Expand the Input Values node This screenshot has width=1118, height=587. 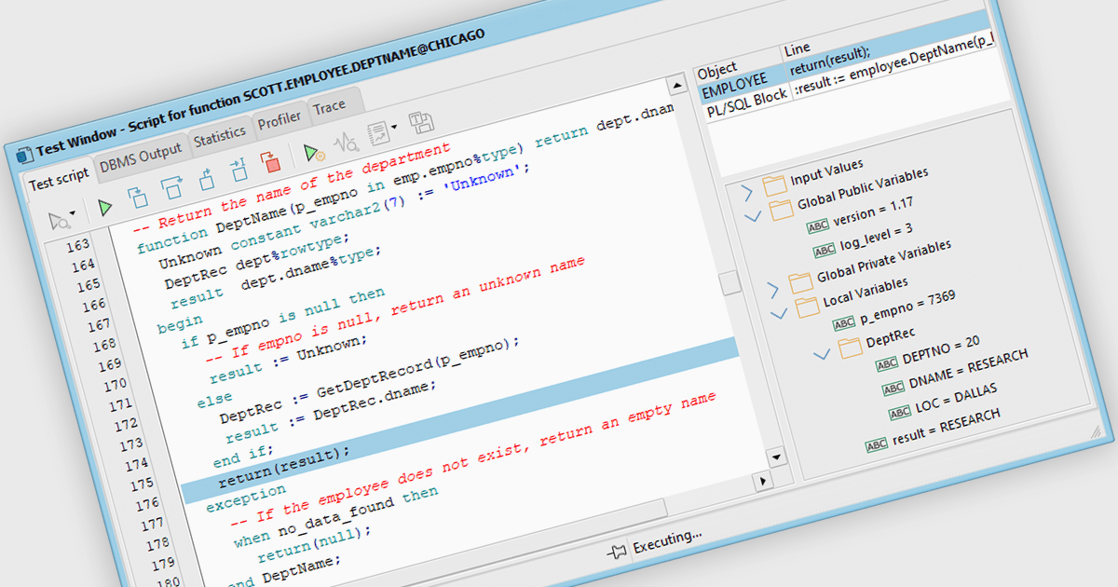tap(746, 193)
